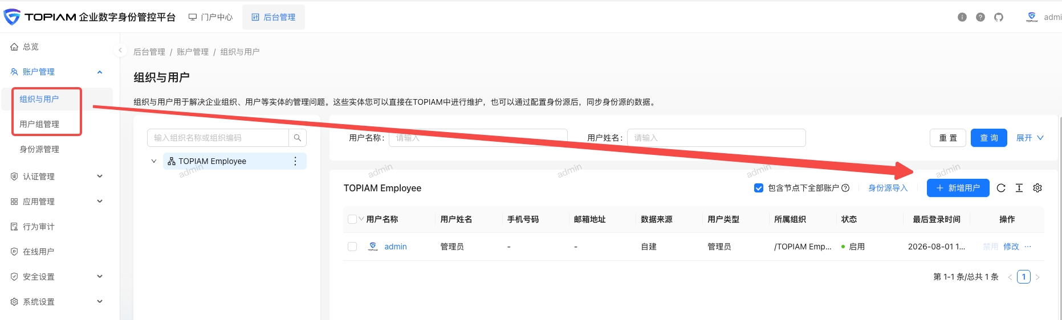
Task: Click page number 1 in pagination
Action: point(1024,277)
